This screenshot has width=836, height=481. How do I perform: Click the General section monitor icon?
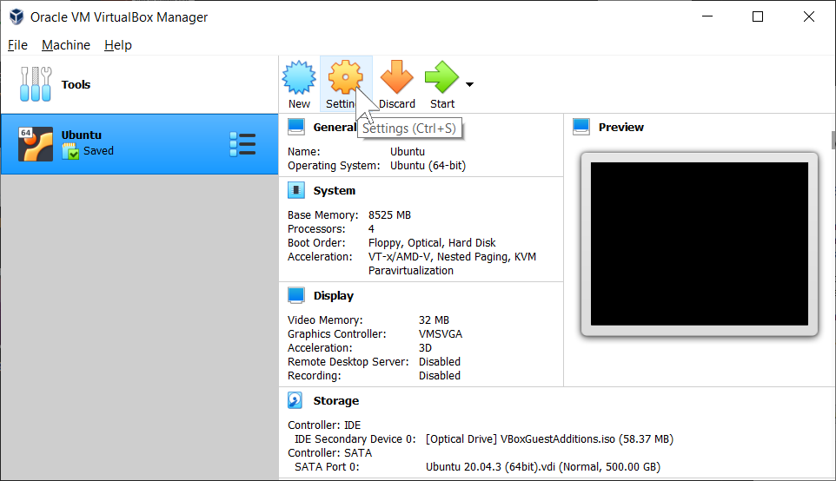(296, 127)
